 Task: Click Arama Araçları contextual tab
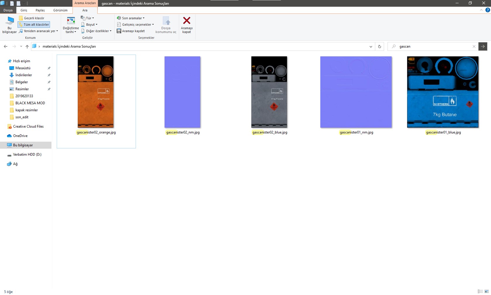click(x=85, y=3)
